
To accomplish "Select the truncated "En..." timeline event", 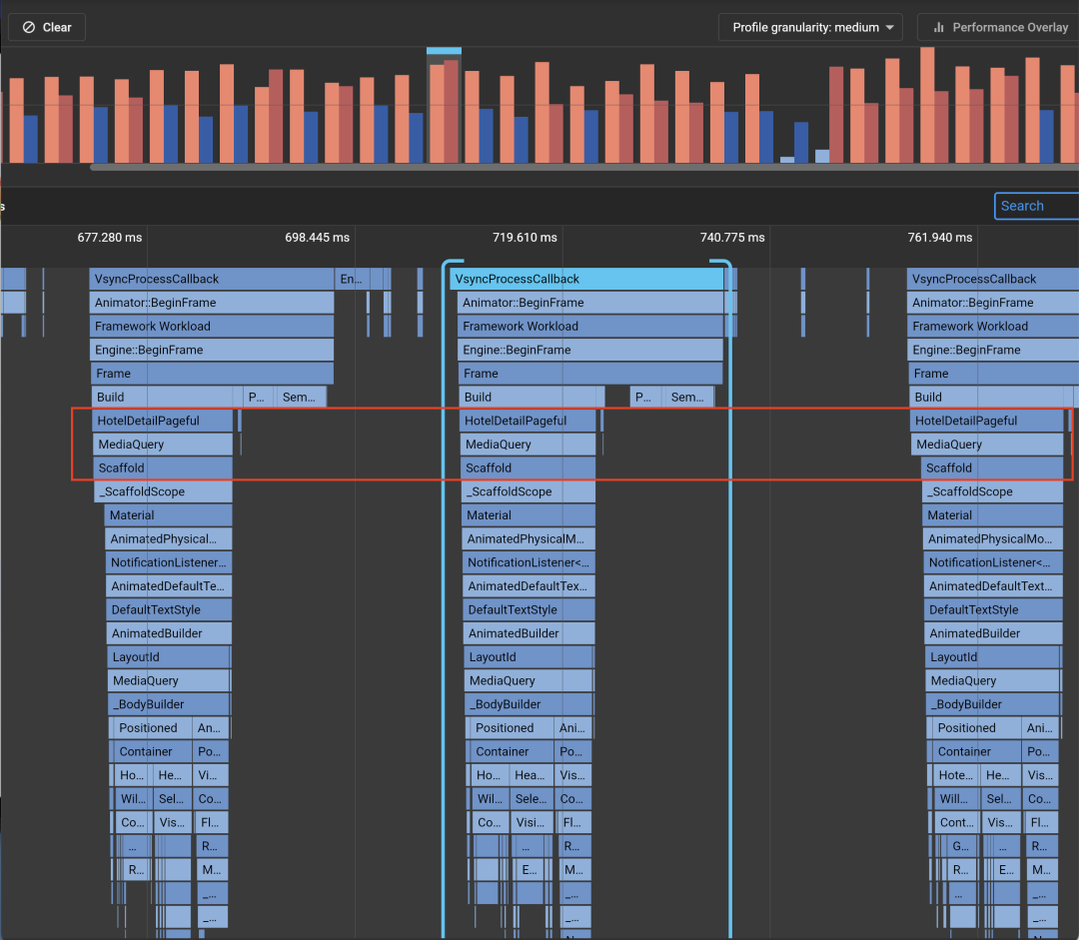I will click(352, 279).
